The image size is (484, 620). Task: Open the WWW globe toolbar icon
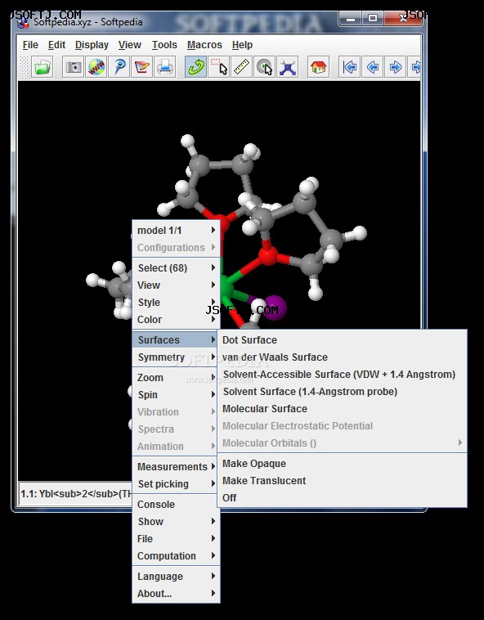pyautogui.click(x=96, y=67)
